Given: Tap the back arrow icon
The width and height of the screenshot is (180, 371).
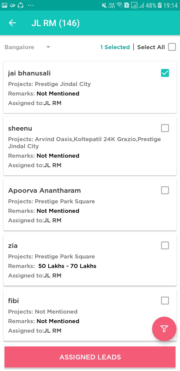Looking at the screenshot, I should pos(12,23).
